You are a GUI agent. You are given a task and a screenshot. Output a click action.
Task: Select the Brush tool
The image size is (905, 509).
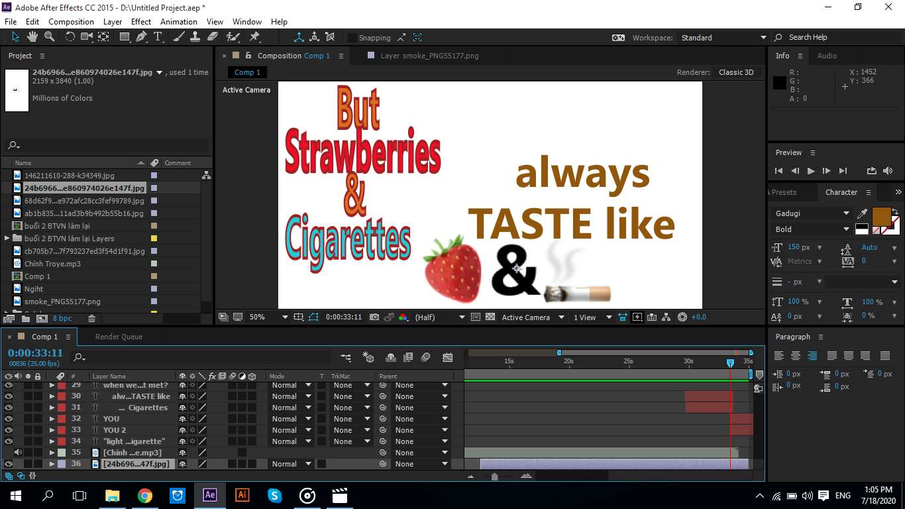click(180, 37)
